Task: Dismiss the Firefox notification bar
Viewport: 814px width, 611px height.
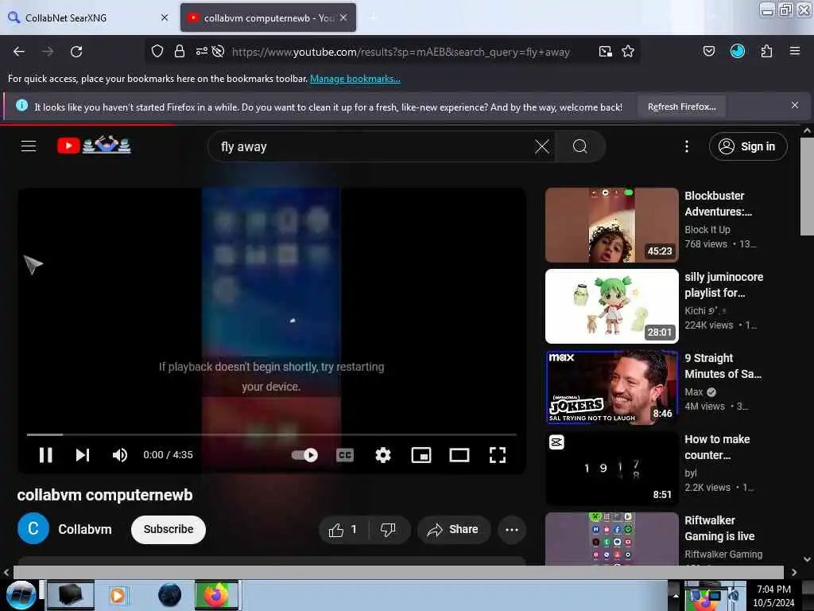Action: (795, 105)
